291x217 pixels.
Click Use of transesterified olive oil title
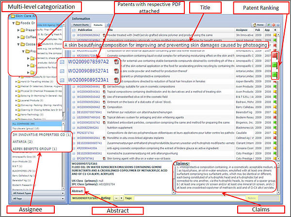tap(137, 97)
